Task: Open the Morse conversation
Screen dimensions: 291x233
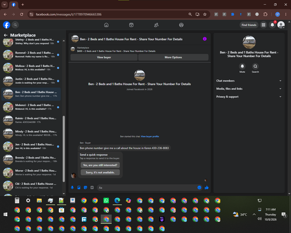Action: 31,172
